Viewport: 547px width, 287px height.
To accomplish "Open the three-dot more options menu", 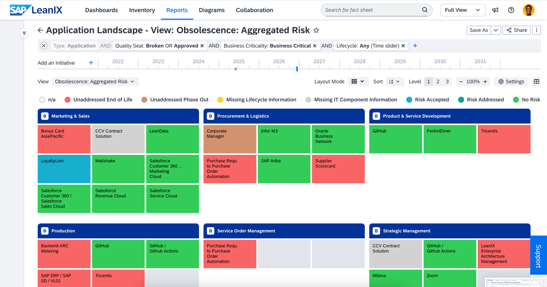I will (536, 30).
